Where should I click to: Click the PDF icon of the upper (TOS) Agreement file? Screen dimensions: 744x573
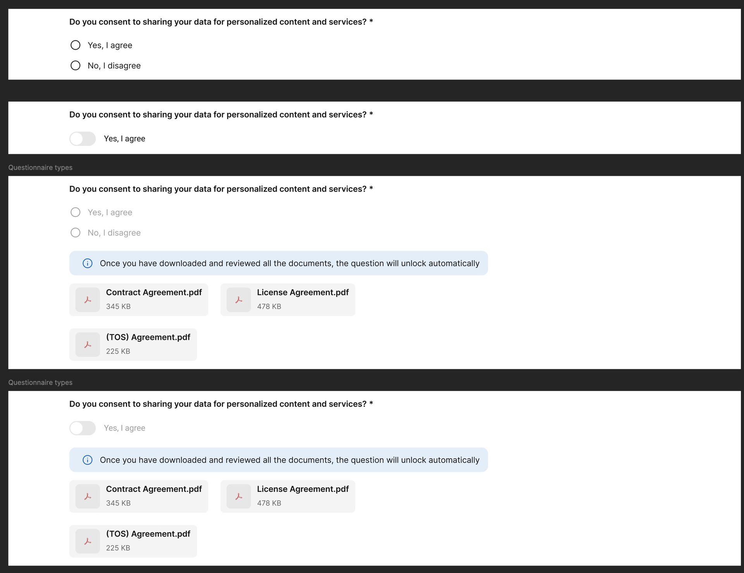coord(88,344)
